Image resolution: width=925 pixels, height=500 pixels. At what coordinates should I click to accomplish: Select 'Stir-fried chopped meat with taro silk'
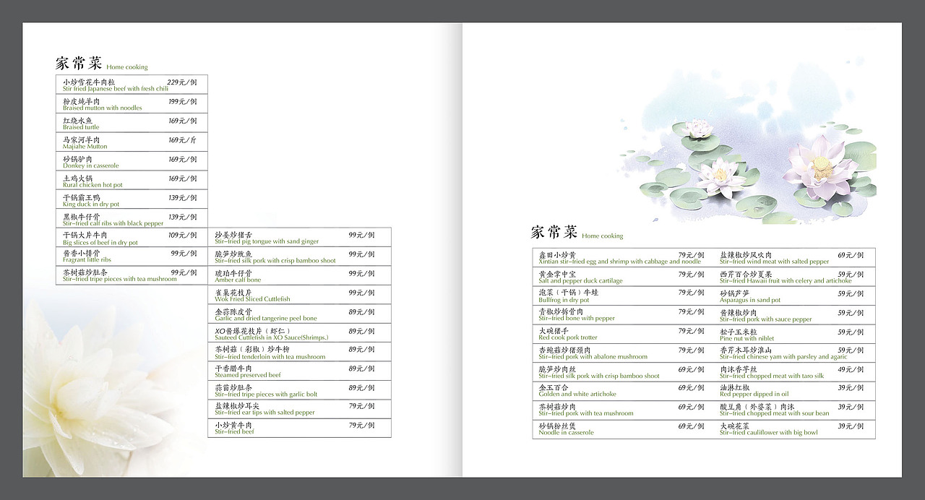coord(772,376)
